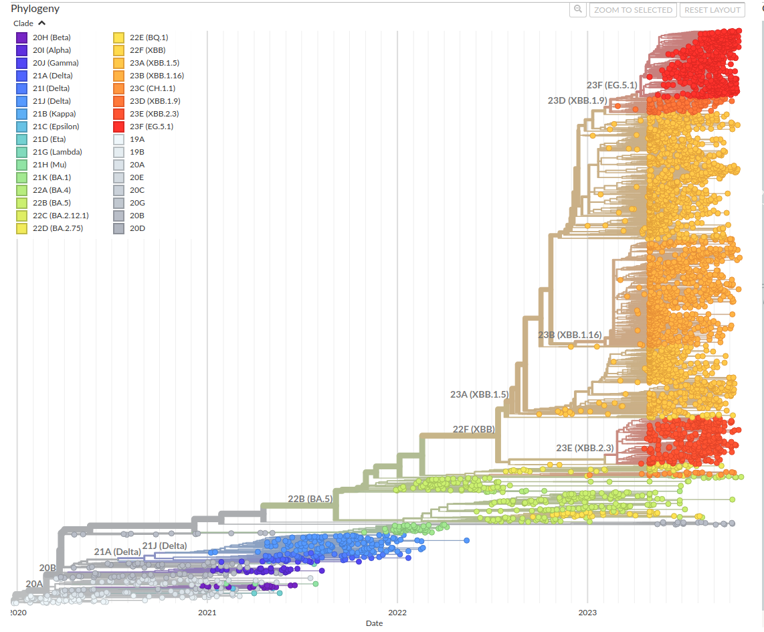The height and width of the screenshot is (632, 764).
Task: Select the 19B legend swatch
Action: [x=118, y=152]
